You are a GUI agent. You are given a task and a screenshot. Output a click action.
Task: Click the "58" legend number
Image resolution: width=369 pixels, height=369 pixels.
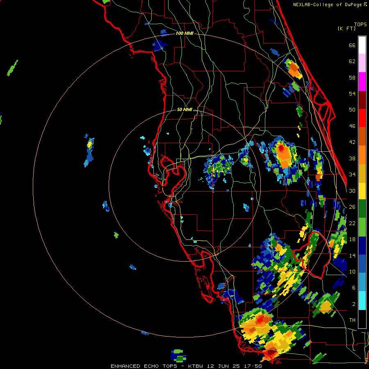click(x=352, y=77)
